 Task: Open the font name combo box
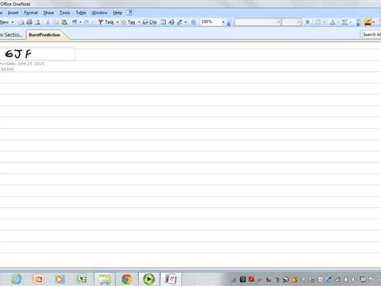[258, 22]
